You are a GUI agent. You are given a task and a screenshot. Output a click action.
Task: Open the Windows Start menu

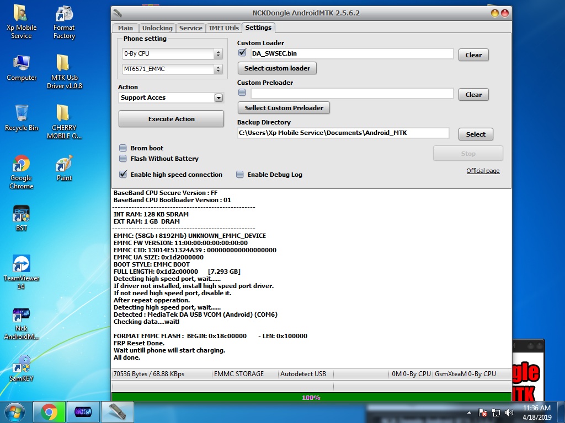click(x=15, y=412)
